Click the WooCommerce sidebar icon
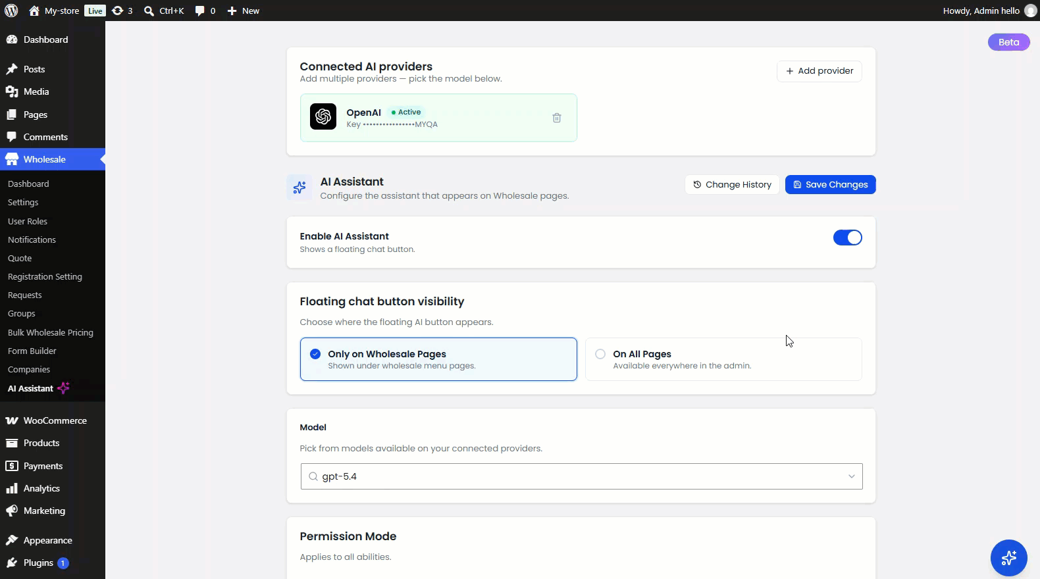The width and height of the screenshot is (1040, 579). coord(12,420)
